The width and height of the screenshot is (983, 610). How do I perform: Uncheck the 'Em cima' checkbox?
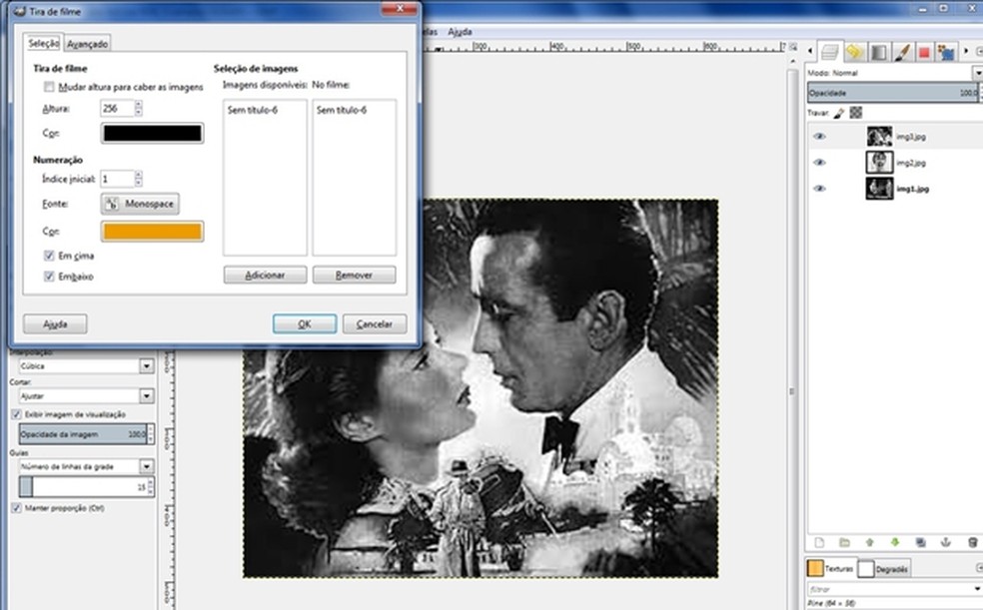coord(50,256)
